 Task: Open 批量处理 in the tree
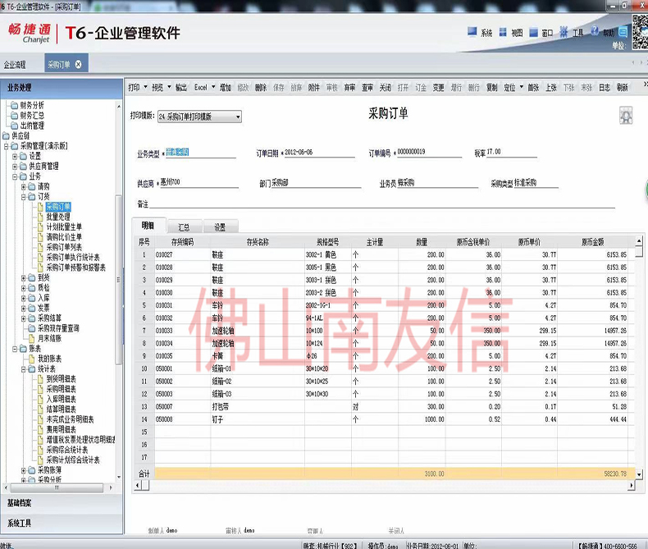coord(54,217)
